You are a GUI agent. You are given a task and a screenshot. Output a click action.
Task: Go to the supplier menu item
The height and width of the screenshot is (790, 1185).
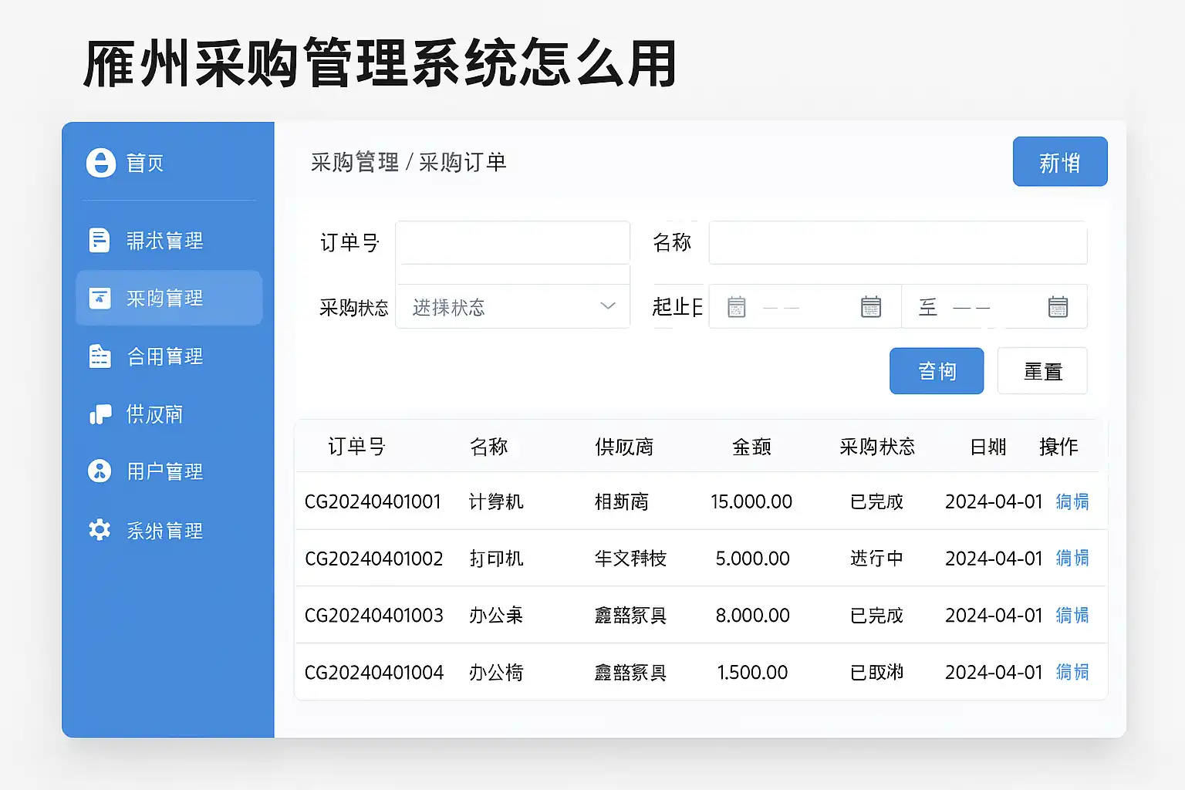tap(169, 414)
